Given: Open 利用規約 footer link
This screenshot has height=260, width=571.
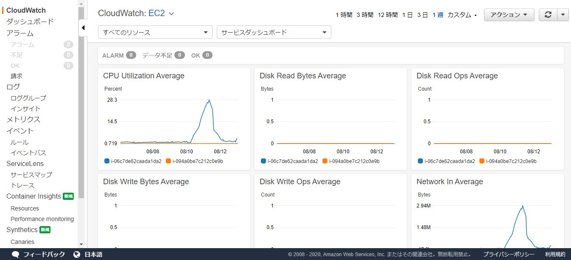Looking at the screenshot, I should click(x=555, y=254).
